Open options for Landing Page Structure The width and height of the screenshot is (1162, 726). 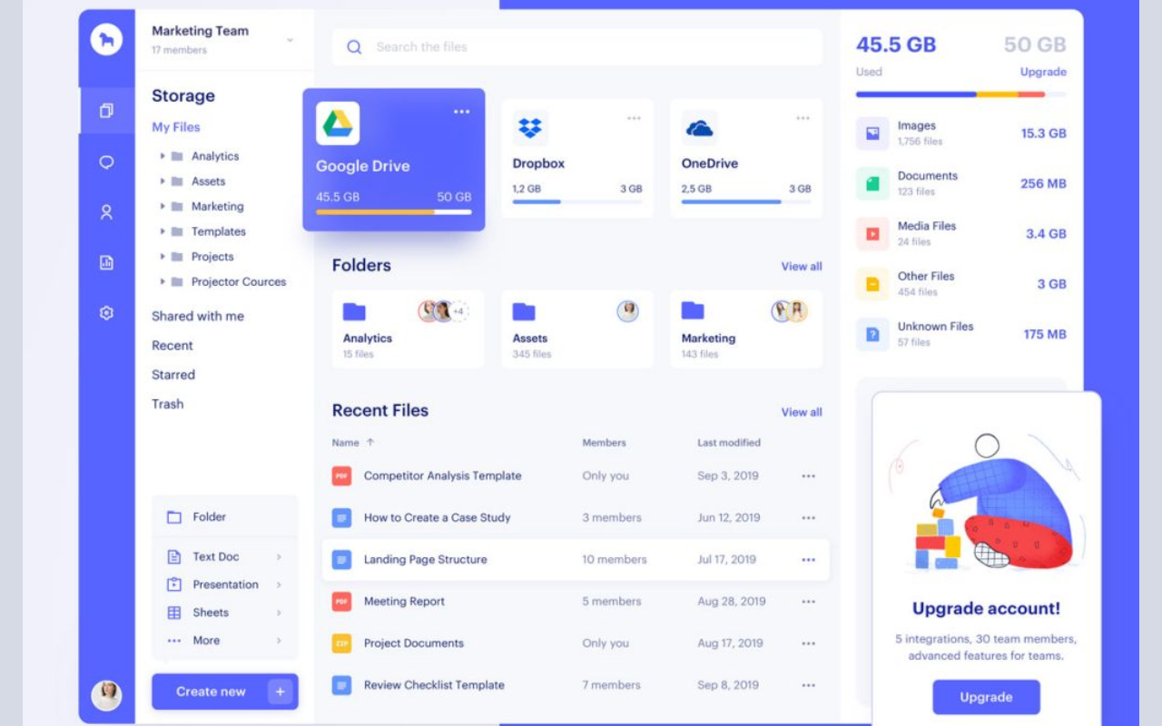(x=808, y=560)
